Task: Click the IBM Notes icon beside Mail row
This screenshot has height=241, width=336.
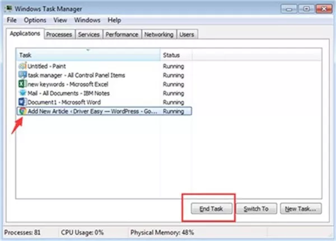Action: 22,93
